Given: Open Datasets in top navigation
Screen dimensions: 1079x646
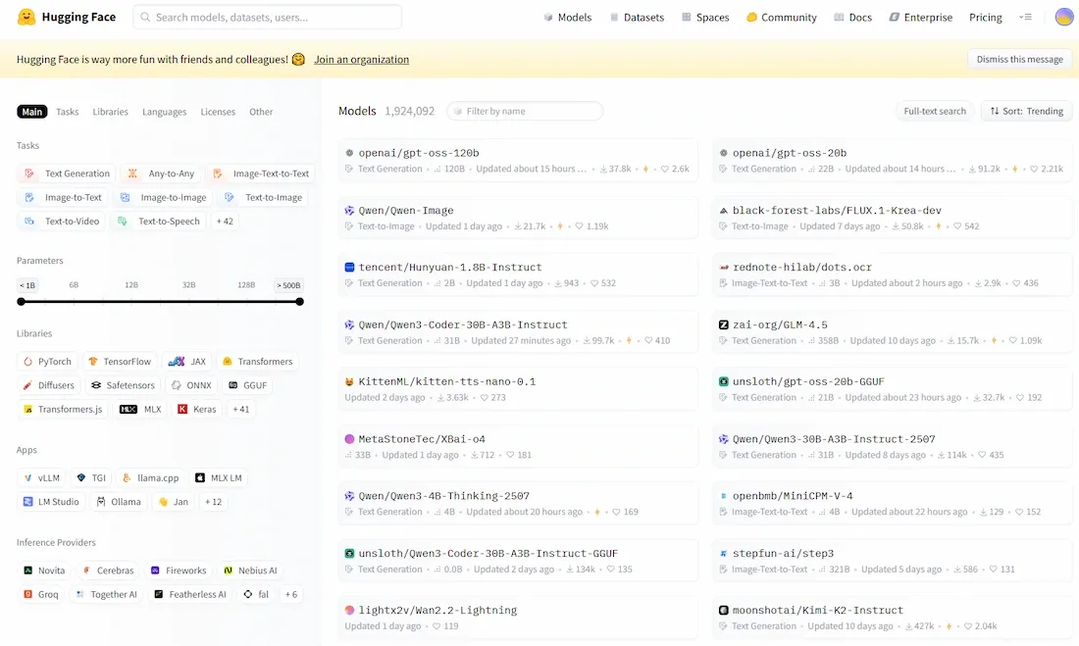Looking at the screenshot, I should point(638,18).
